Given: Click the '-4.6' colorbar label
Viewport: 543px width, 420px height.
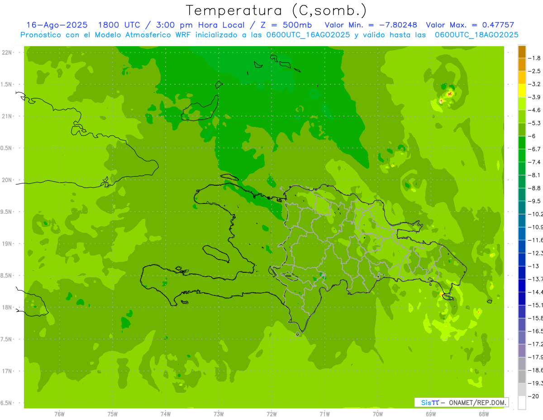Looking at the screenshot, I should click(534, 110).
